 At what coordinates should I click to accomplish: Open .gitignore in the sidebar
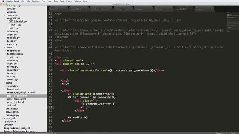[x=10, y=122]
